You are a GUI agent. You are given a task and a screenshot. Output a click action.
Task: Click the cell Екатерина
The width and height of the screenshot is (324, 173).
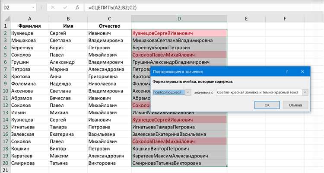pyautogui.click(x=68, y=134)
